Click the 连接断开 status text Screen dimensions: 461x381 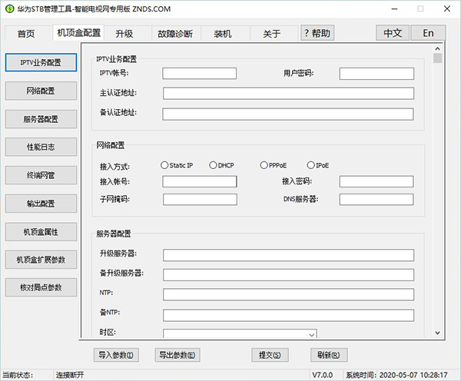70,375
